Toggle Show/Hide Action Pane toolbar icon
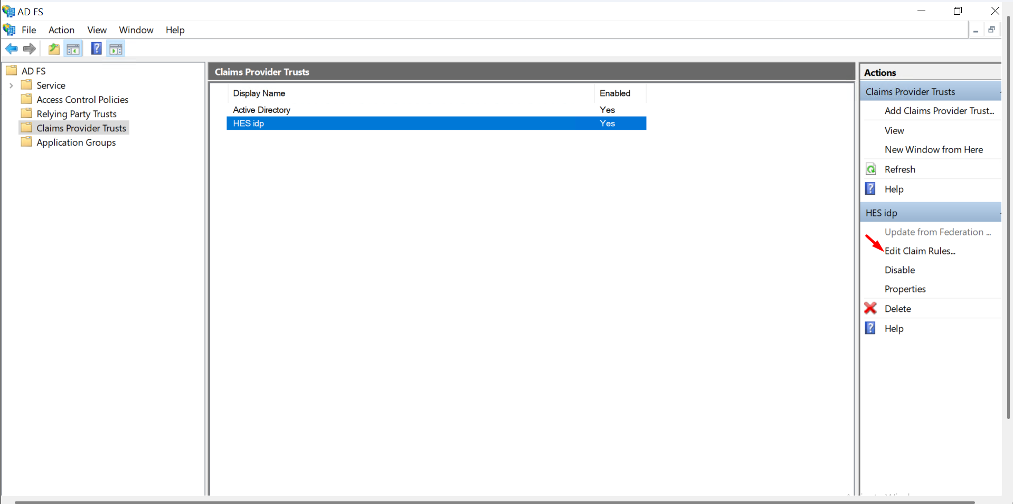The height and width of the screenshot is (504, 1013). (x=116, y=49)
